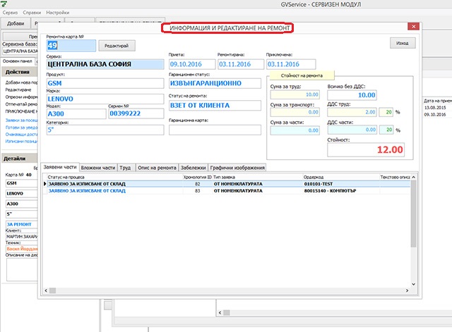
Task: Click the ДДС труд percent field
Action: click(386, 112)
